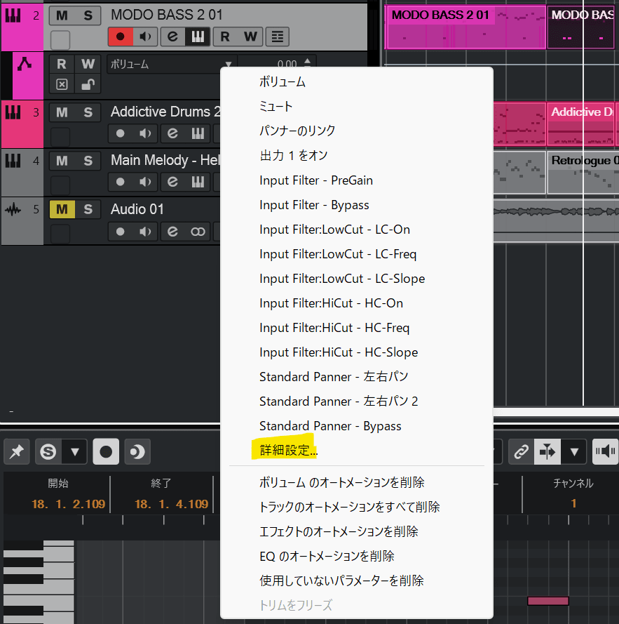Mute the Main Melody track
This screenshot has width=619, height=624.
62,161
